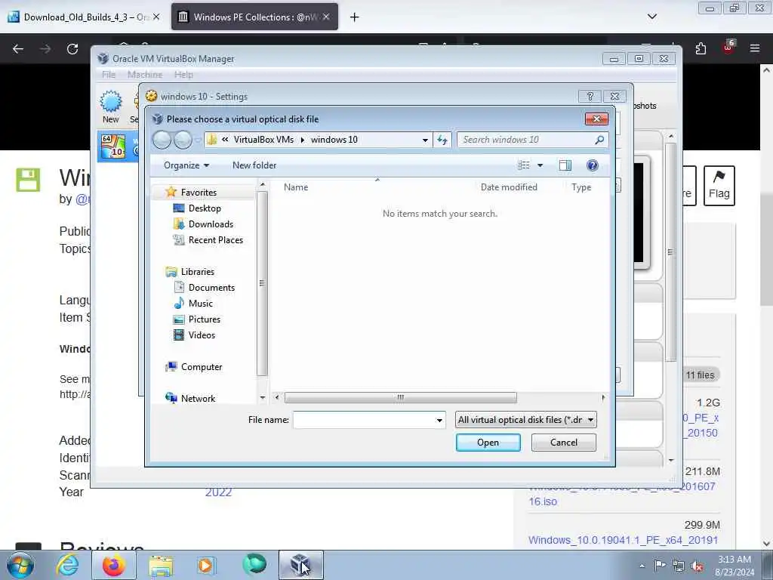Image resolution: width=773 pixels, height=580 pixels.
Task: Open the browser hamburger menu
Action: [754, 48]
